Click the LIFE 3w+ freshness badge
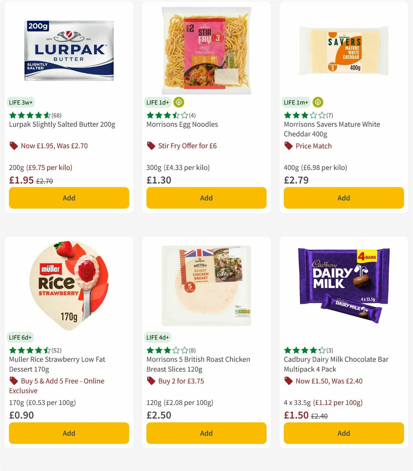 coord(21,102)
